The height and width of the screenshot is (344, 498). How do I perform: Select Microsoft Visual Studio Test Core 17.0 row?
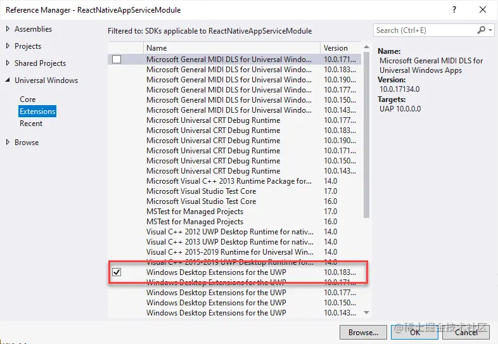pyautogui.click(x=234, y=191)
